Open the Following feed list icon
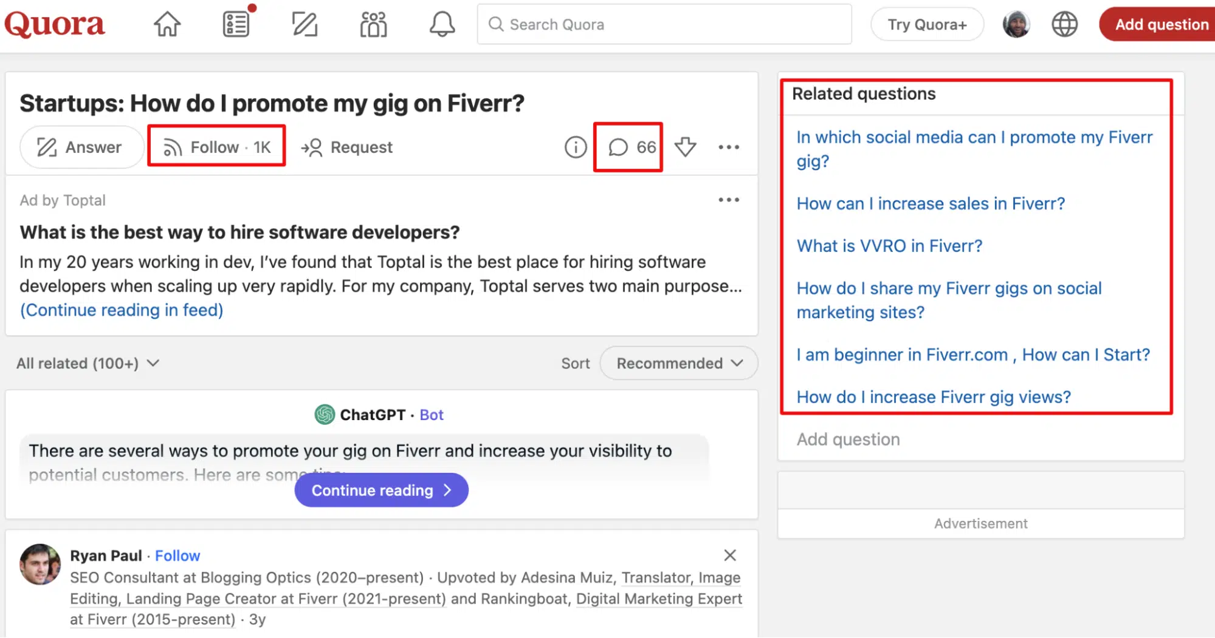Image resolution: width=1215 pixels, height=638 pixels. pyautogui.click(x=236, y=25)
